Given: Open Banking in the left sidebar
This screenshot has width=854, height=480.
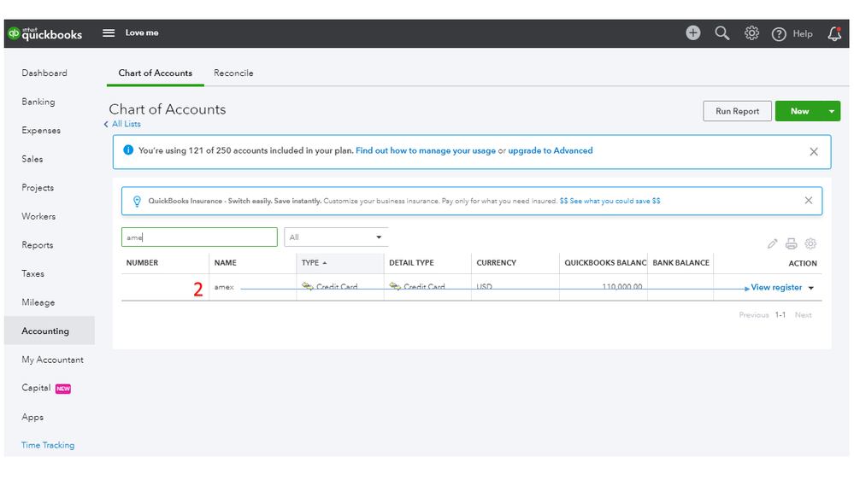Looking at the screenshot, I should 38,102.
